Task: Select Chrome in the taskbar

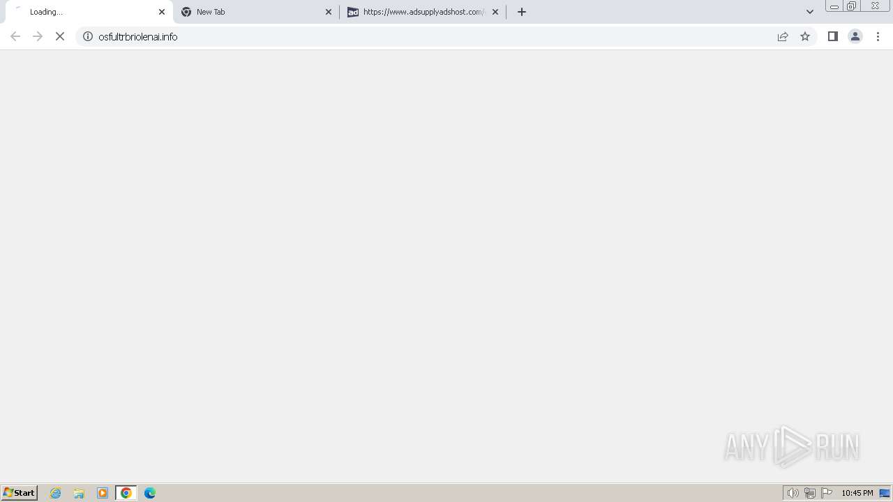Action: pyautogui.click(x=126, y=493)
